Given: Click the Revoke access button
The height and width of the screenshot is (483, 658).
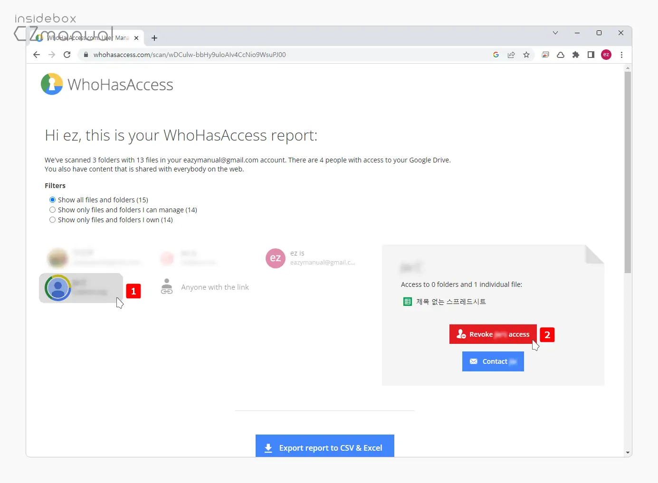Looking at the screenshot, I should coord(493,334).
